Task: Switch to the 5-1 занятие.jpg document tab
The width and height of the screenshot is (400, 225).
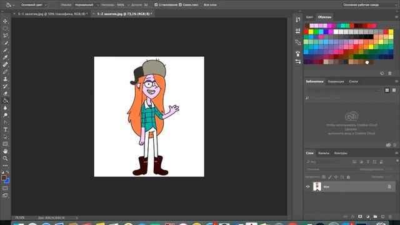Action: 52,14
